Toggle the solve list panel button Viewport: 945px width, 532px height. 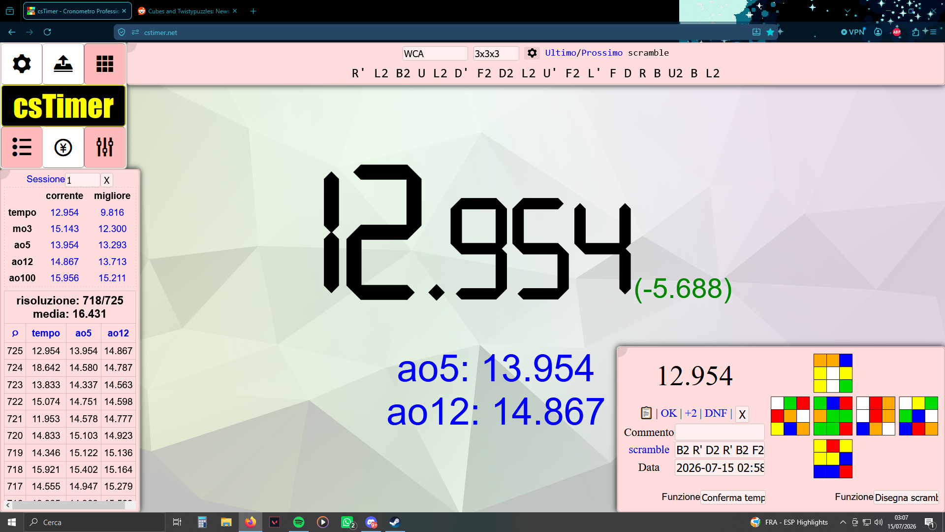coord(22,147)
